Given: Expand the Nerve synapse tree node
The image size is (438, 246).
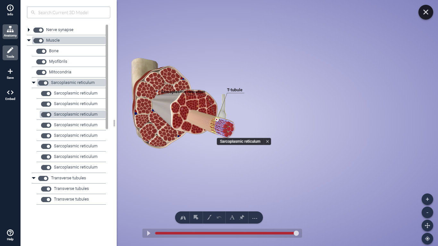Looking at the screenshot, I should coord(29,30).
